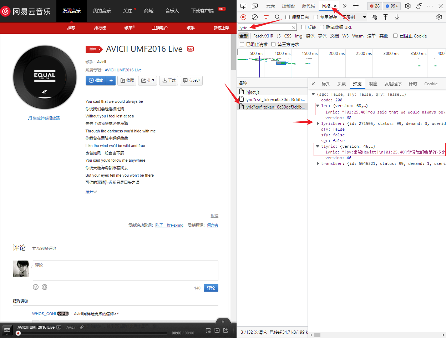Open 我的音乐 in top navigation
446x338 pixels.
tap(102, 11)
